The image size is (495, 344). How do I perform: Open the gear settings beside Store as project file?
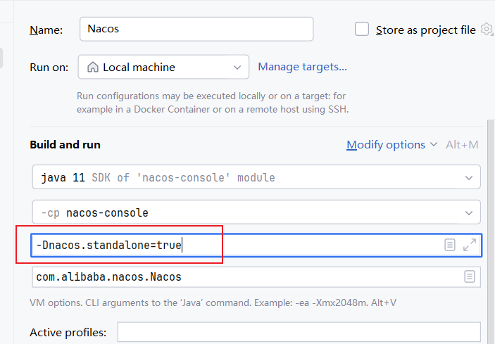487,30
